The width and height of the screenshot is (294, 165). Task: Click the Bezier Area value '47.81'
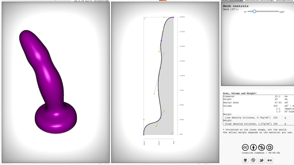click(x=278, y=103)
